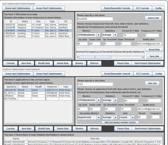168x145 pixels.
Task: Focus IaaS Down Threshold field showing 3
Action: click(125, 44)
